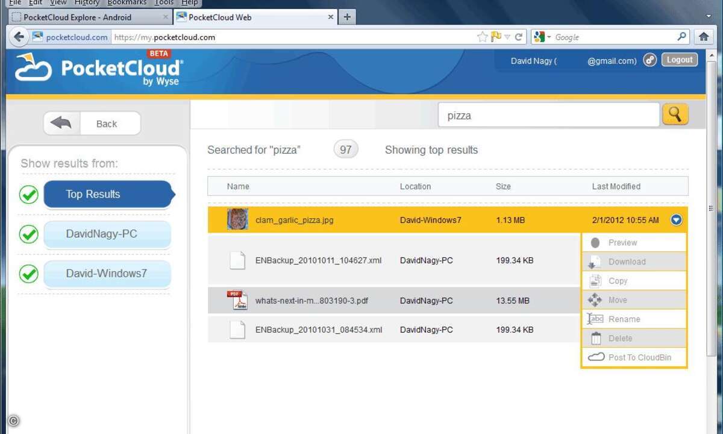Click the yellow magnifying glass search button
Screen dimensions: 723x434
click(x=675, y=114)
